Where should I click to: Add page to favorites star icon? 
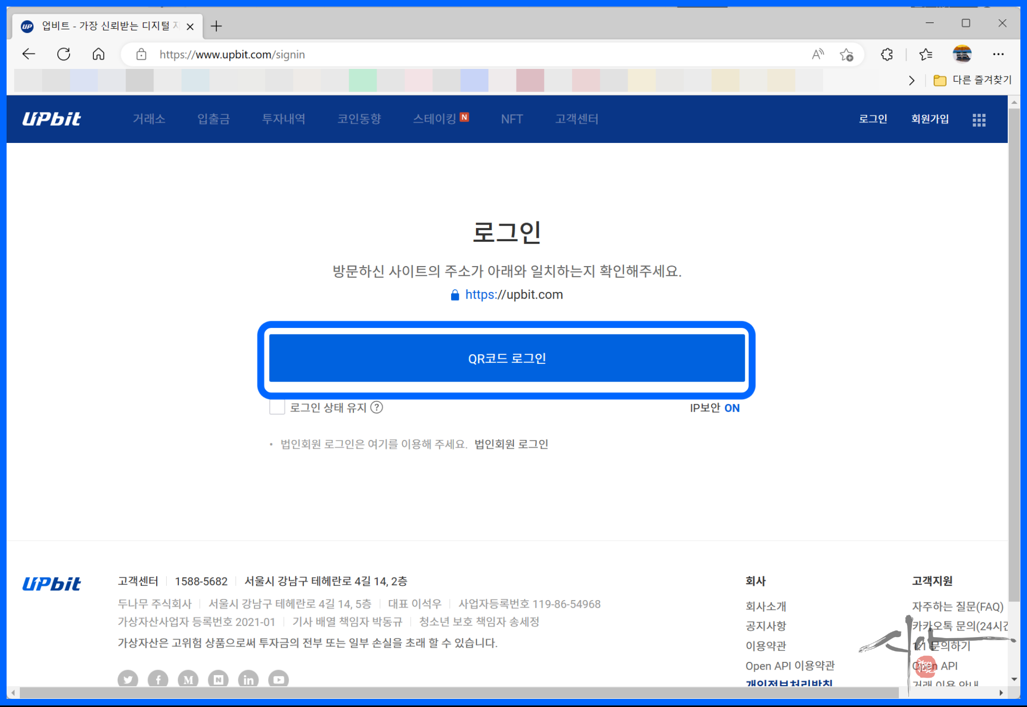tap(846, 55)
